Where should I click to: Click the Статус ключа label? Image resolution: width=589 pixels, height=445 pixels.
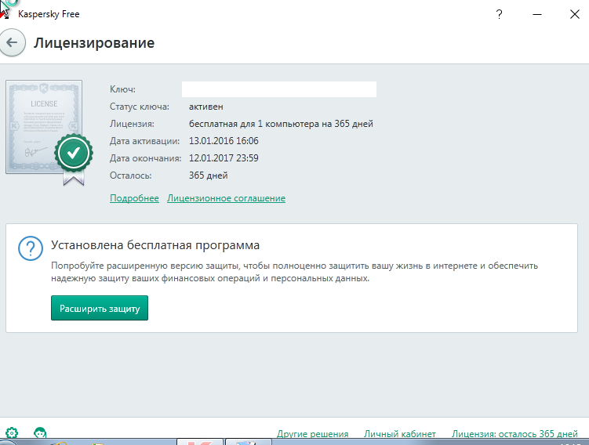tap(140, 107)
